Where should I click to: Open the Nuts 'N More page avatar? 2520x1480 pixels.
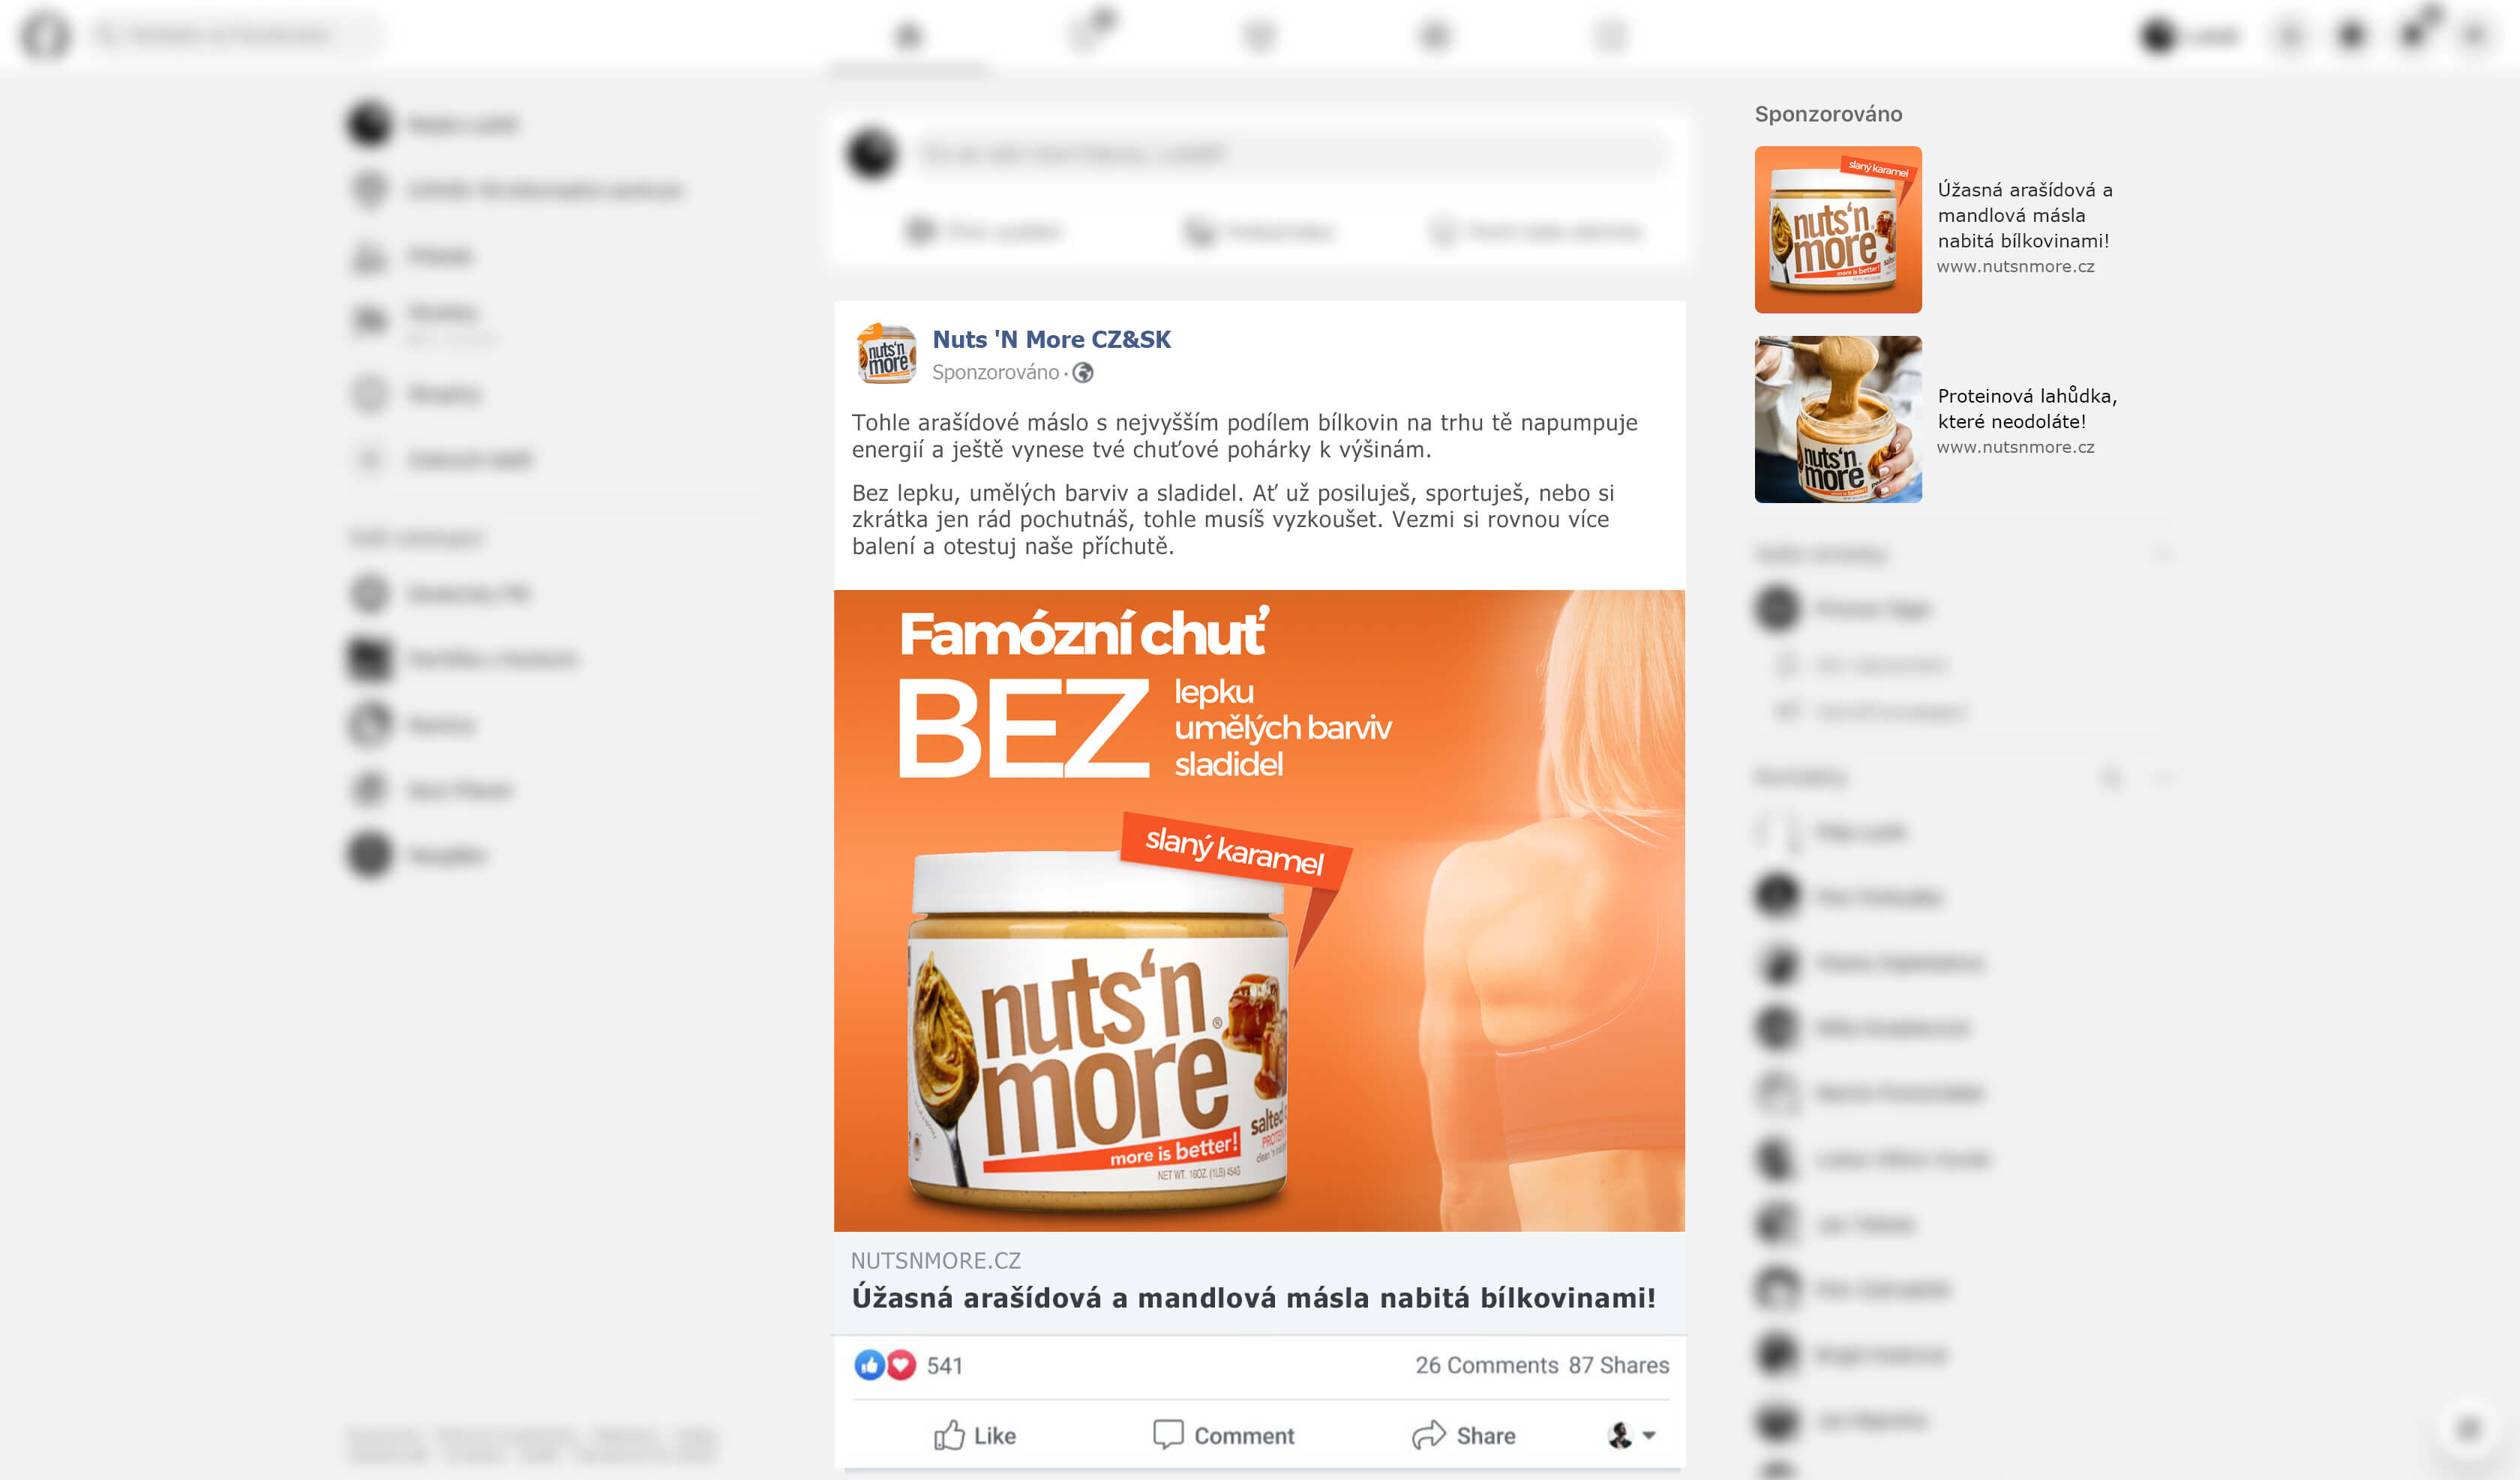[886, 354]
